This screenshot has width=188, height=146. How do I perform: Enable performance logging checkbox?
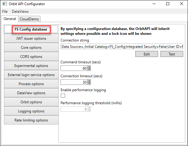[x=63, y=96]
